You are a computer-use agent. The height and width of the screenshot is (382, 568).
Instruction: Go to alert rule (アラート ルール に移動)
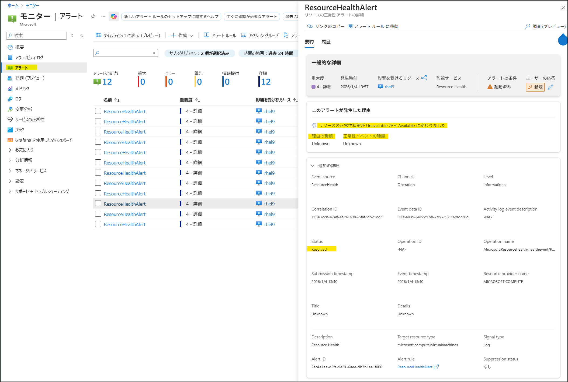(x=373, y=26)
